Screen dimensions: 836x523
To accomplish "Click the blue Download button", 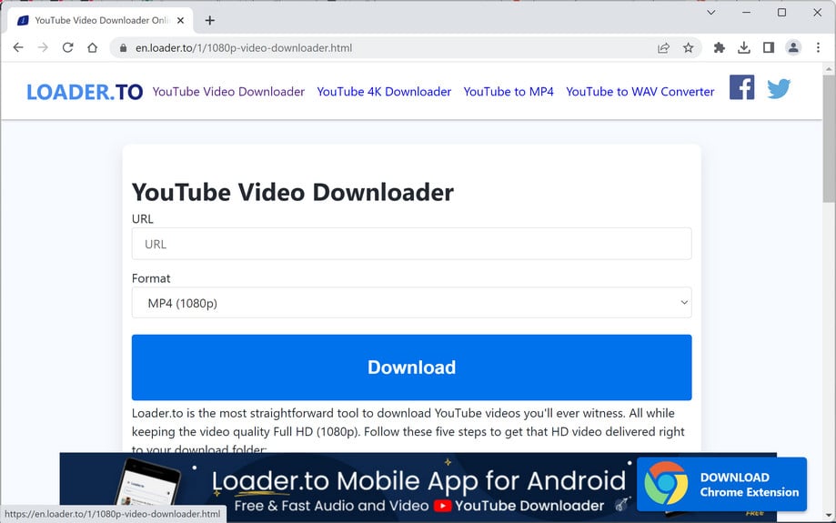I will point(411,367).
